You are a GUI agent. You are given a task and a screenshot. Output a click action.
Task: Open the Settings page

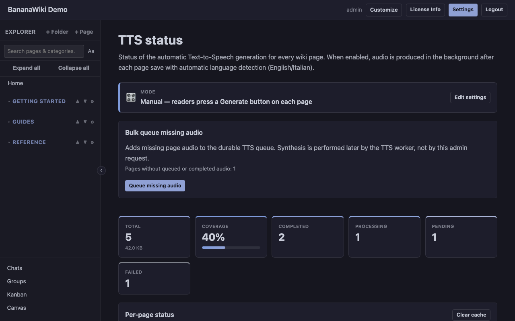463,10
